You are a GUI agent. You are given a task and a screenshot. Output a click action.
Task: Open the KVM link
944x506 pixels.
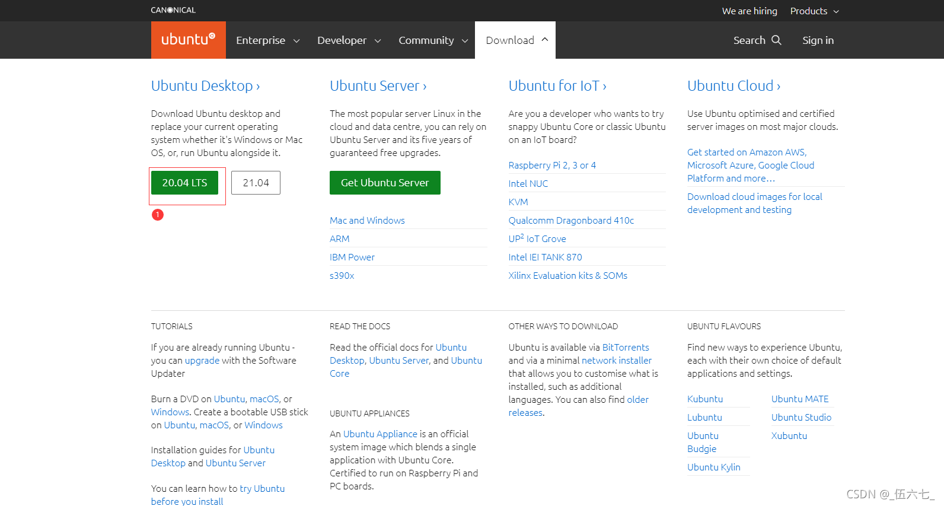(518, 202)
